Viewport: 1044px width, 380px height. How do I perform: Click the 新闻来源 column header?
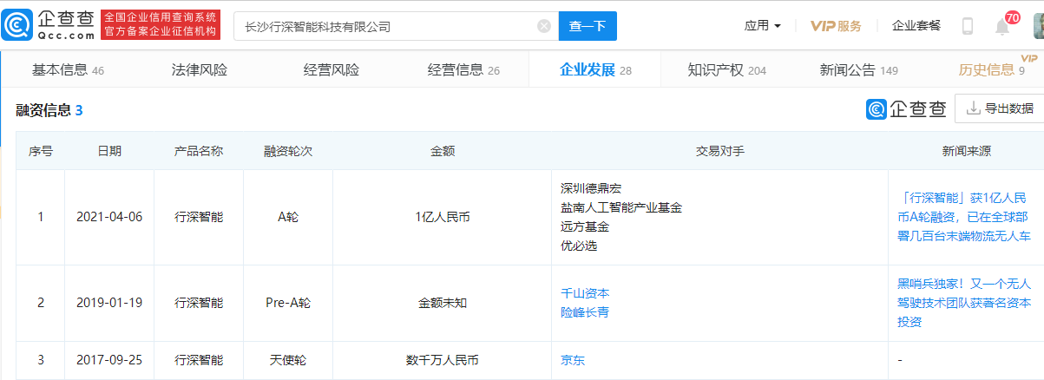(967, 151)
